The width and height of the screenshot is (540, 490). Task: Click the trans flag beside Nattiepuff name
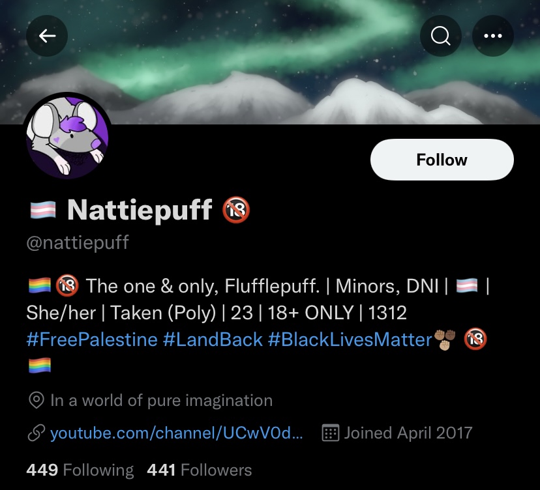(43, 210)
